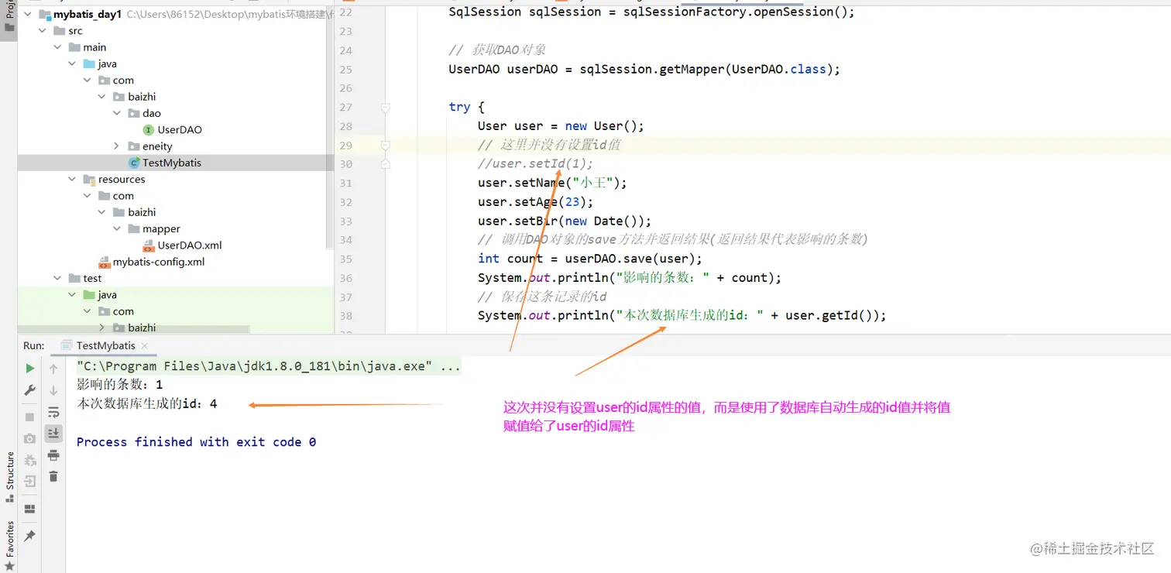
Task: Toggle Soft-Wrap in the console
Action: pos(53,412)
